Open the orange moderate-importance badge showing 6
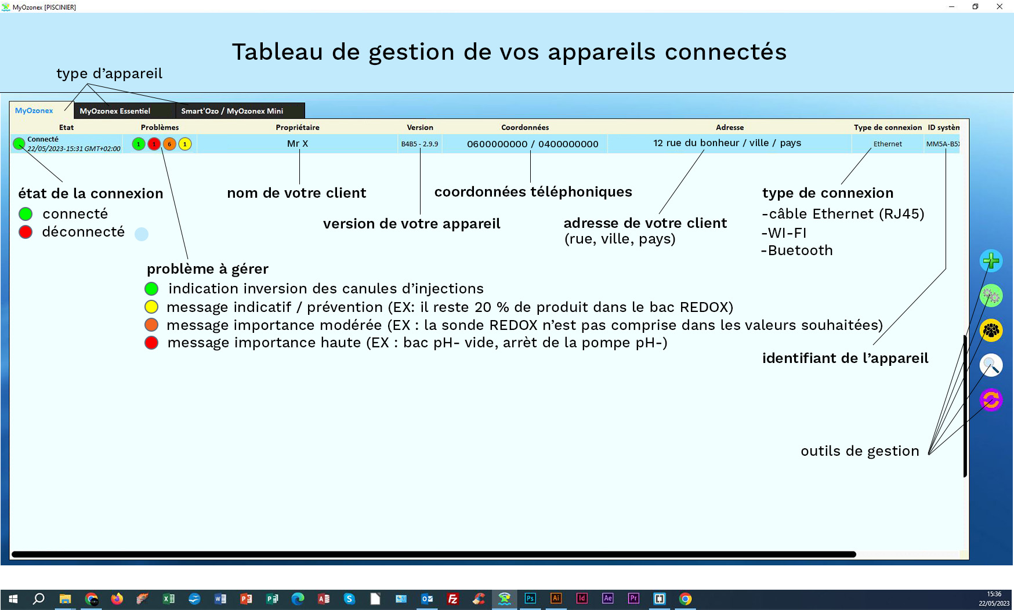1014x610 pixels. click(x=169, y=144)
